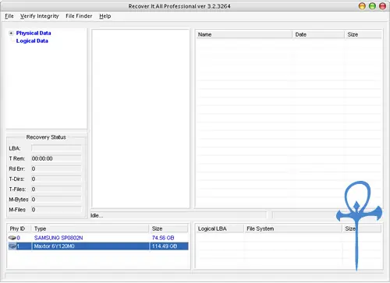Click the M-Bytes value field

pos(56,200)
